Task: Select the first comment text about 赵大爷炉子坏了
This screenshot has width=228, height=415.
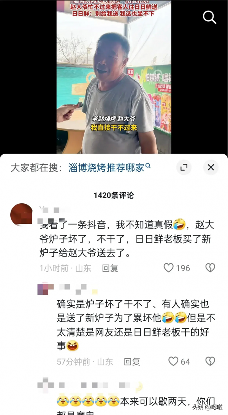Action: click(x=127, y=239)
